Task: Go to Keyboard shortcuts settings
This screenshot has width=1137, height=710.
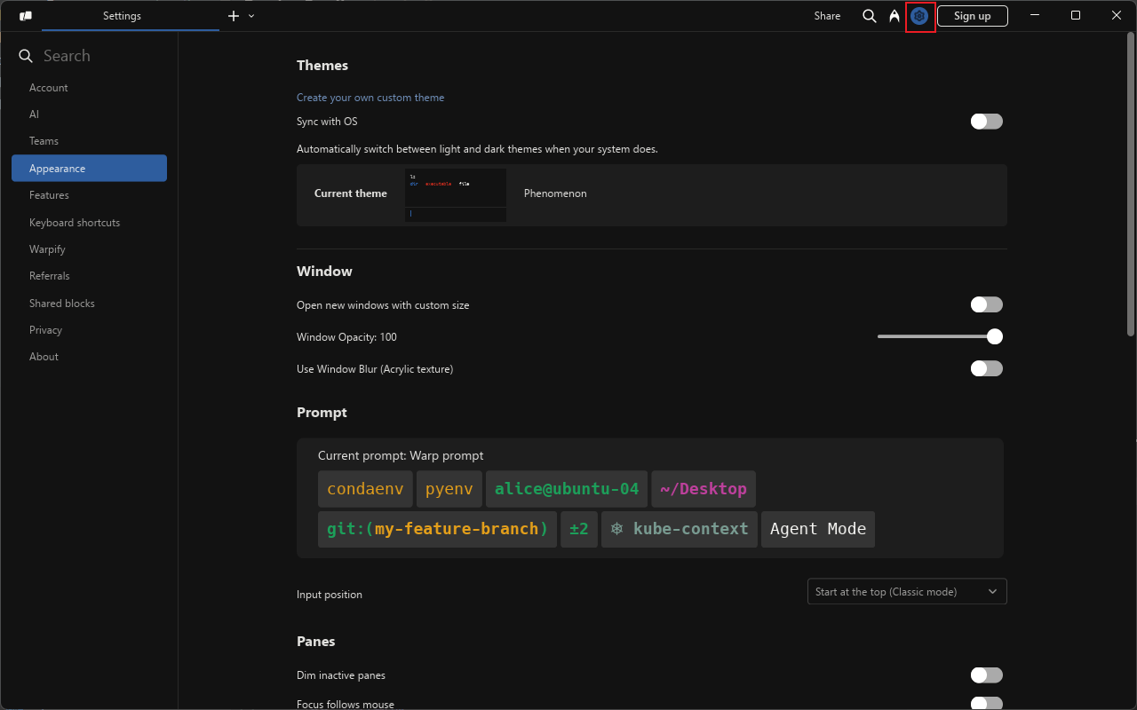Action: click(x=75, y=223)
